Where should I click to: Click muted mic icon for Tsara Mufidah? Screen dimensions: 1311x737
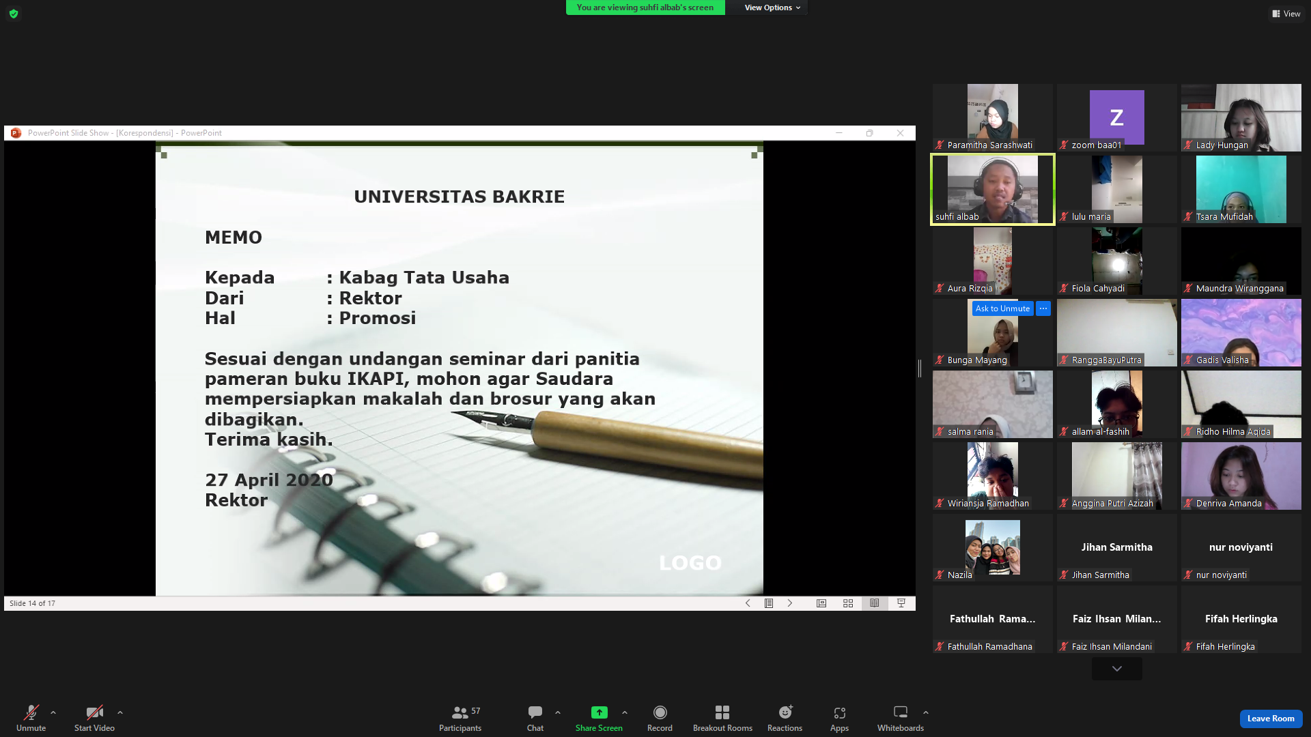pyautogui.click(x=1189, y=216)
